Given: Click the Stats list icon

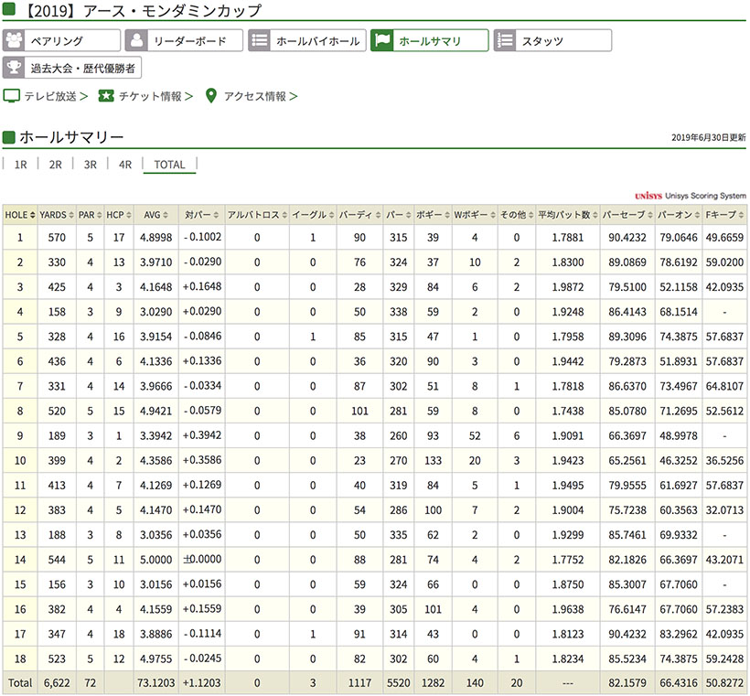Looking at the screenshot, I should 505,41.
